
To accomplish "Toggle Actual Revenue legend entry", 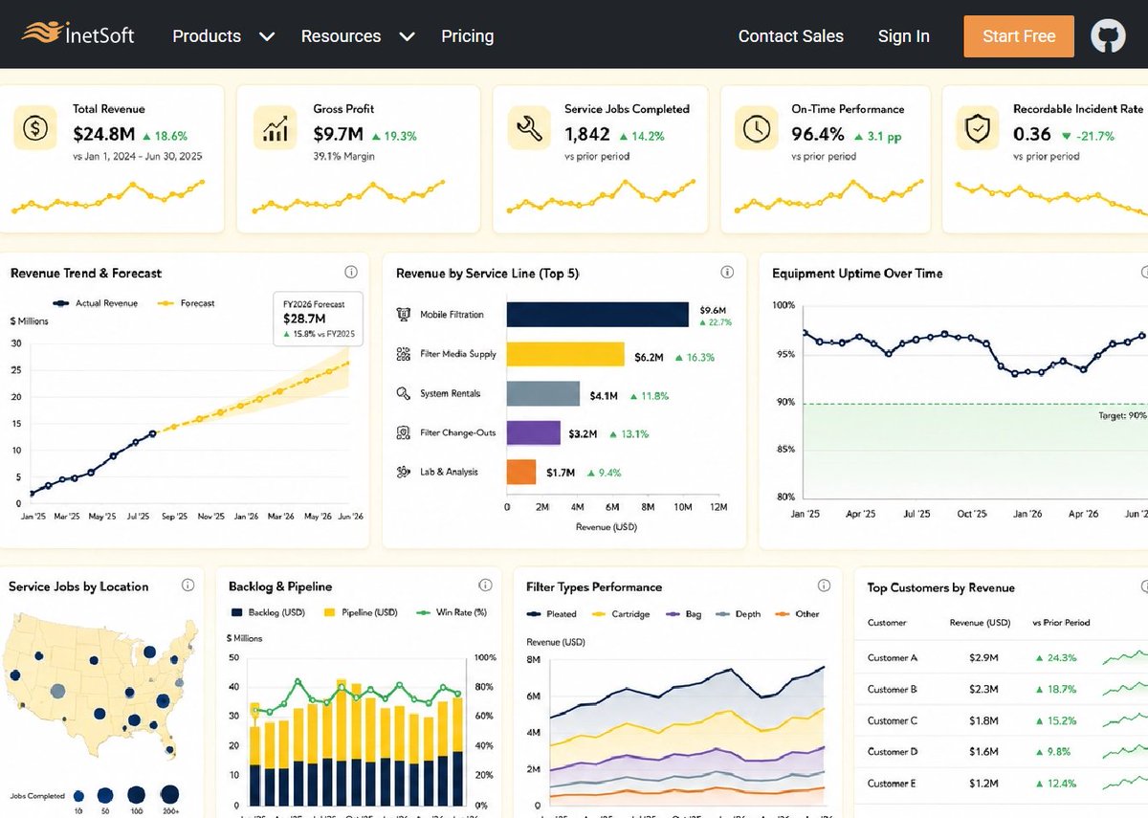I will click(x=96, y=303).
